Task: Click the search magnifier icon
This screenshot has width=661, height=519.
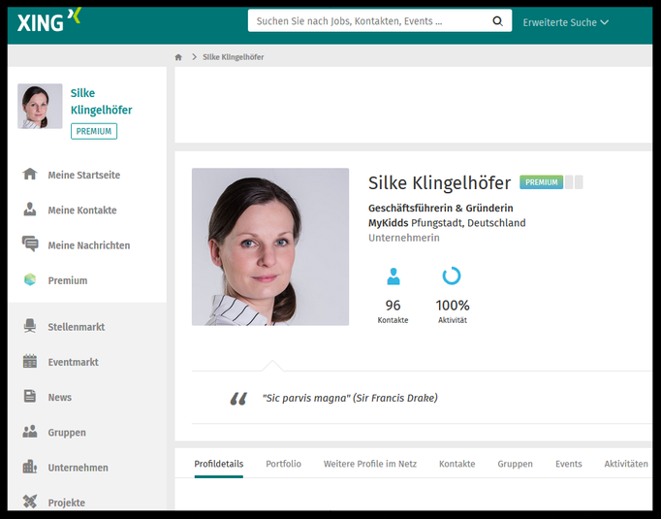Action: [x=497, y=21]
